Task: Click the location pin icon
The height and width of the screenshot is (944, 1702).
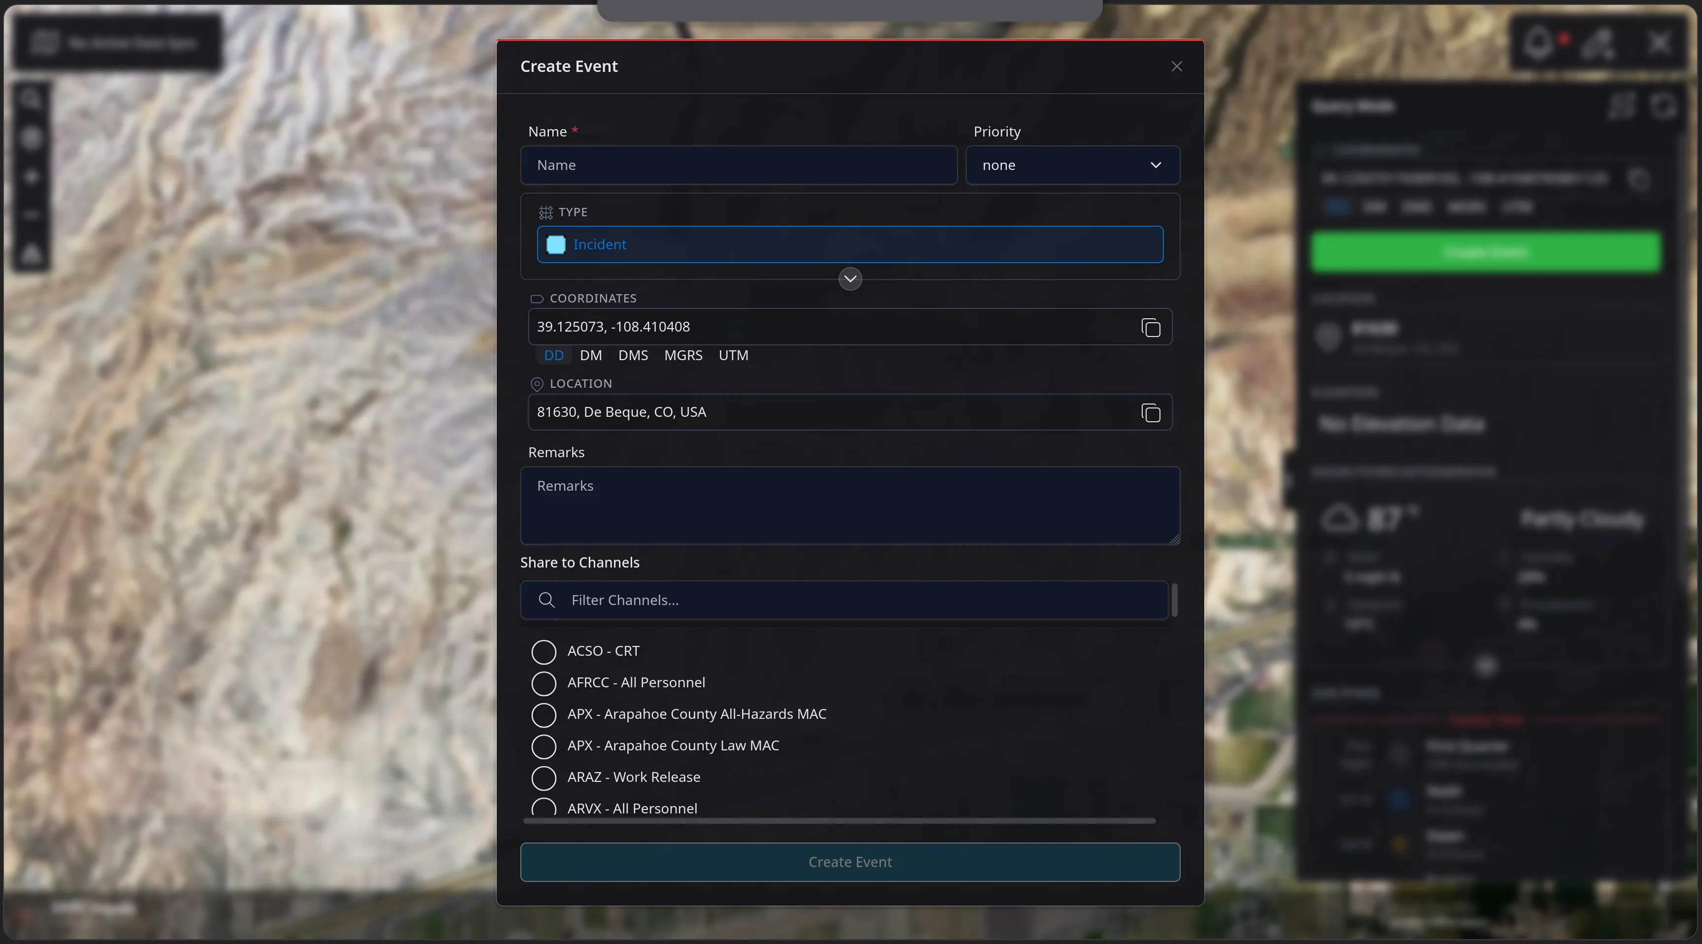Action: (537, 384)
